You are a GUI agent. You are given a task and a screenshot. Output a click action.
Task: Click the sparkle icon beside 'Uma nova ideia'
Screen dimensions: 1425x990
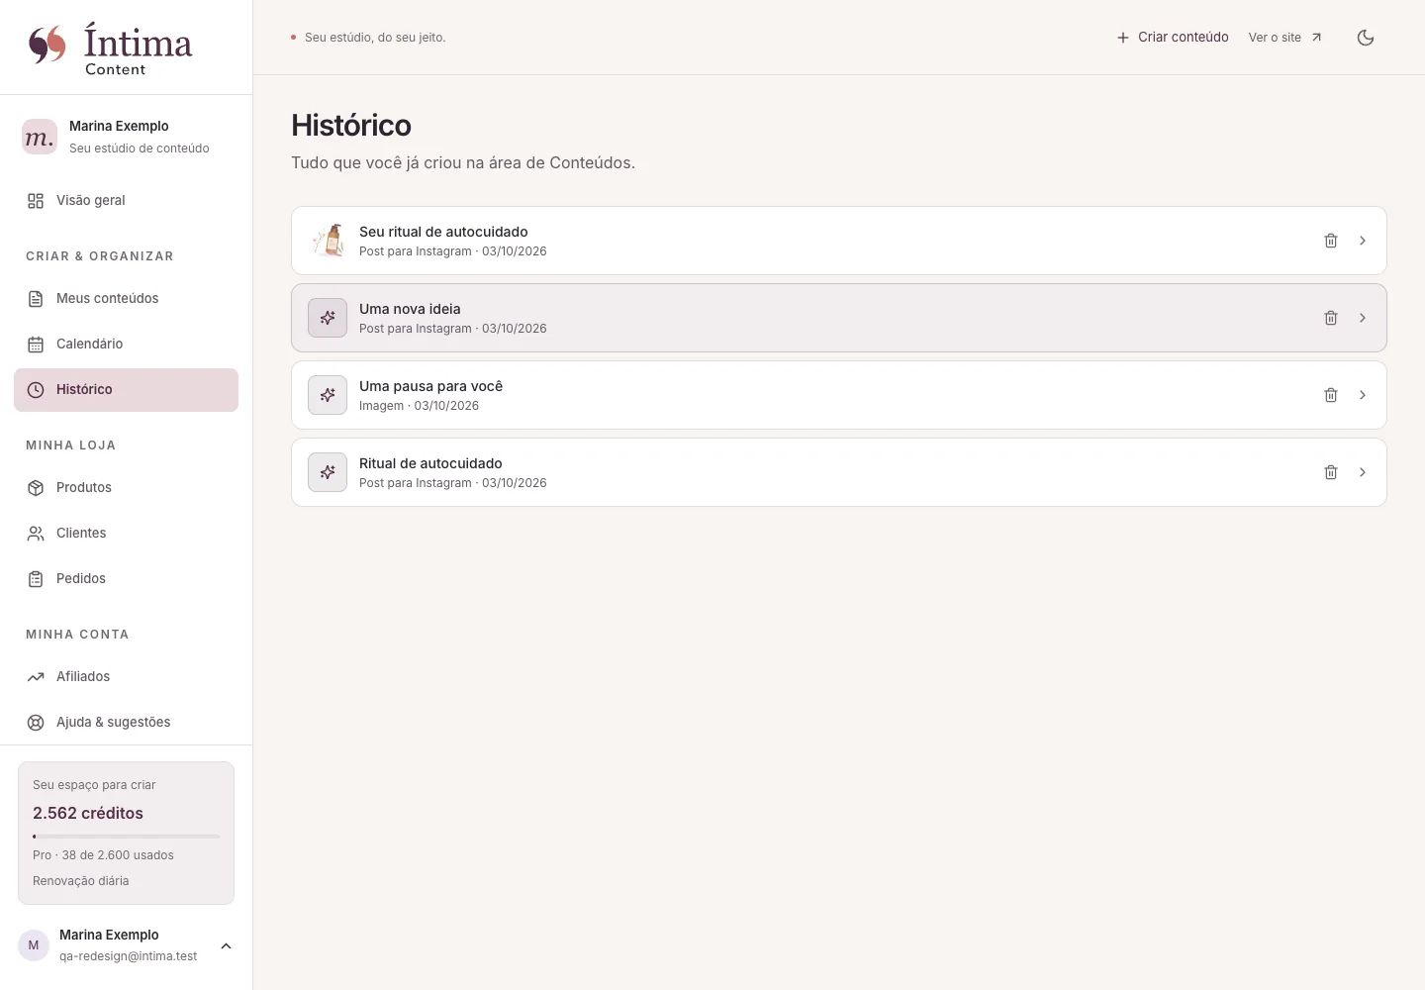click(328, 318)
